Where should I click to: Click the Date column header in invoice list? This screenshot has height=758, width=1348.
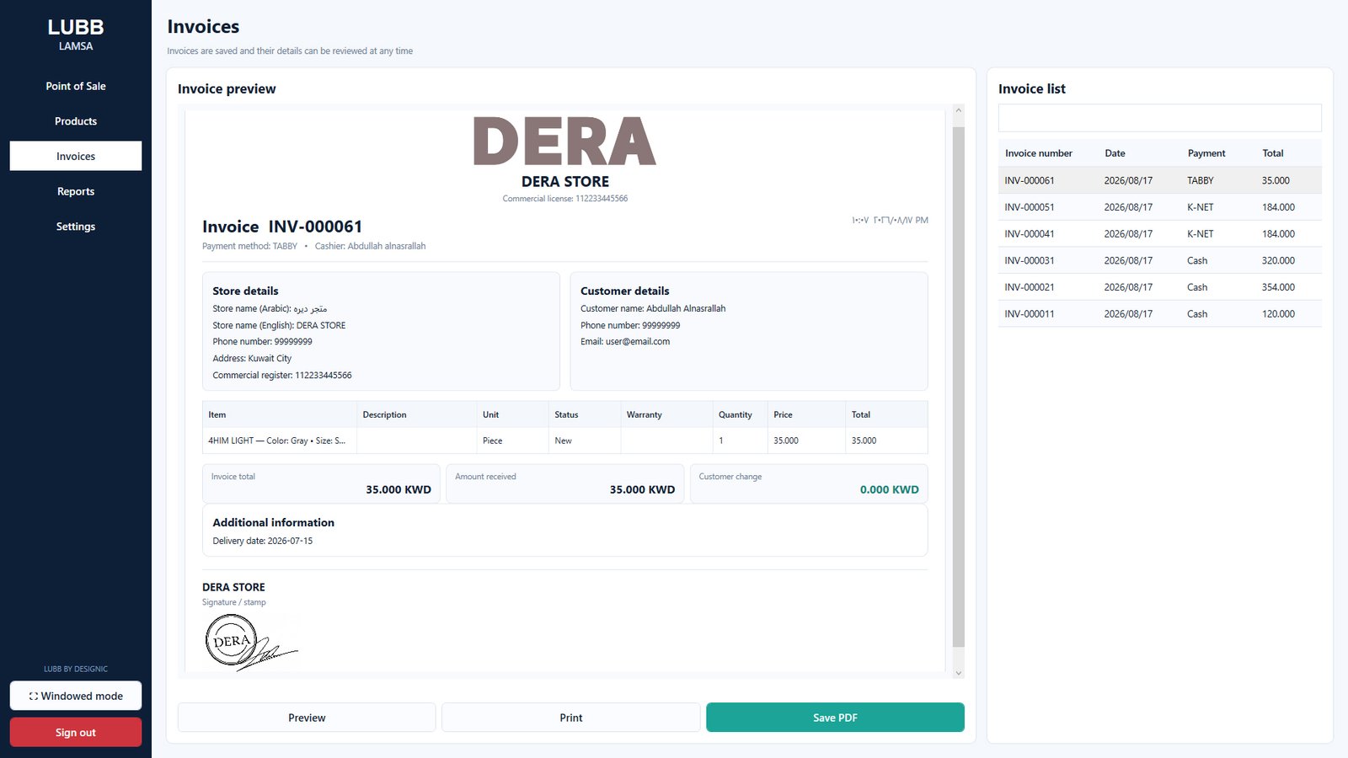click(x=1115, y=153)
